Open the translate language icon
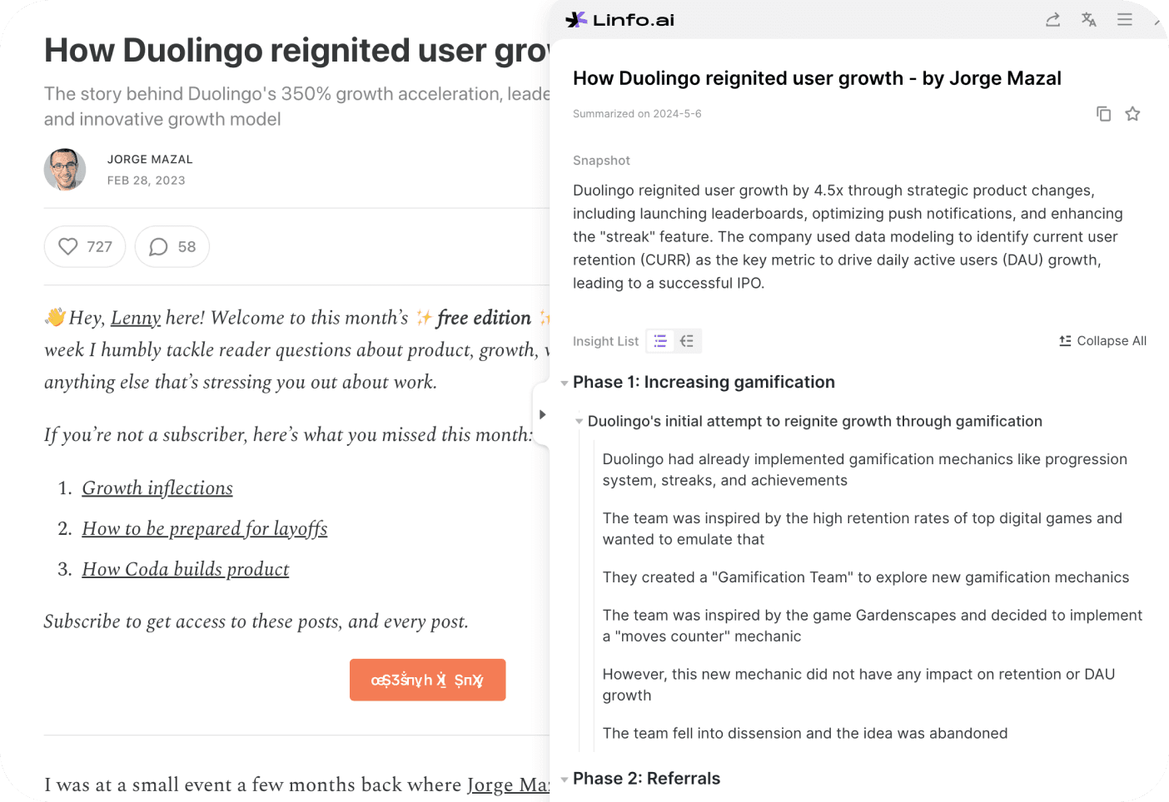The width and height of the screenshot is (1169, 802). click(x=1089, y=20)
